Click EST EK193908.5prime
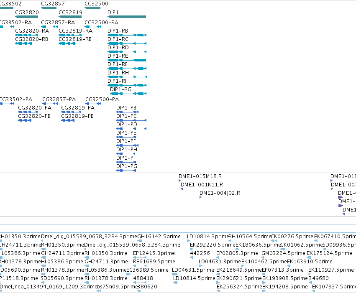 285,278
